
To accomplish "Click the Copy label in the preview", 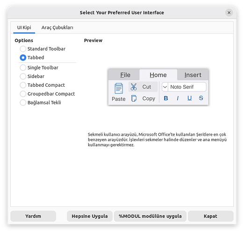I will [x=149, y=98].
